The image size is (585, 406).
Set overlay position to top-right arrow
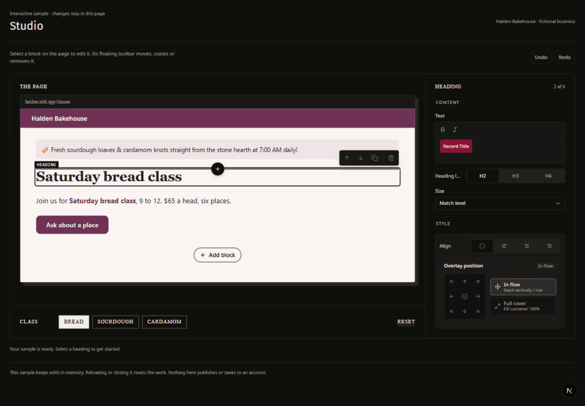click(x=478, y=282)
